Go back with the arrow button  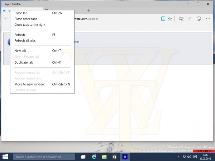(x=6, y=19)
